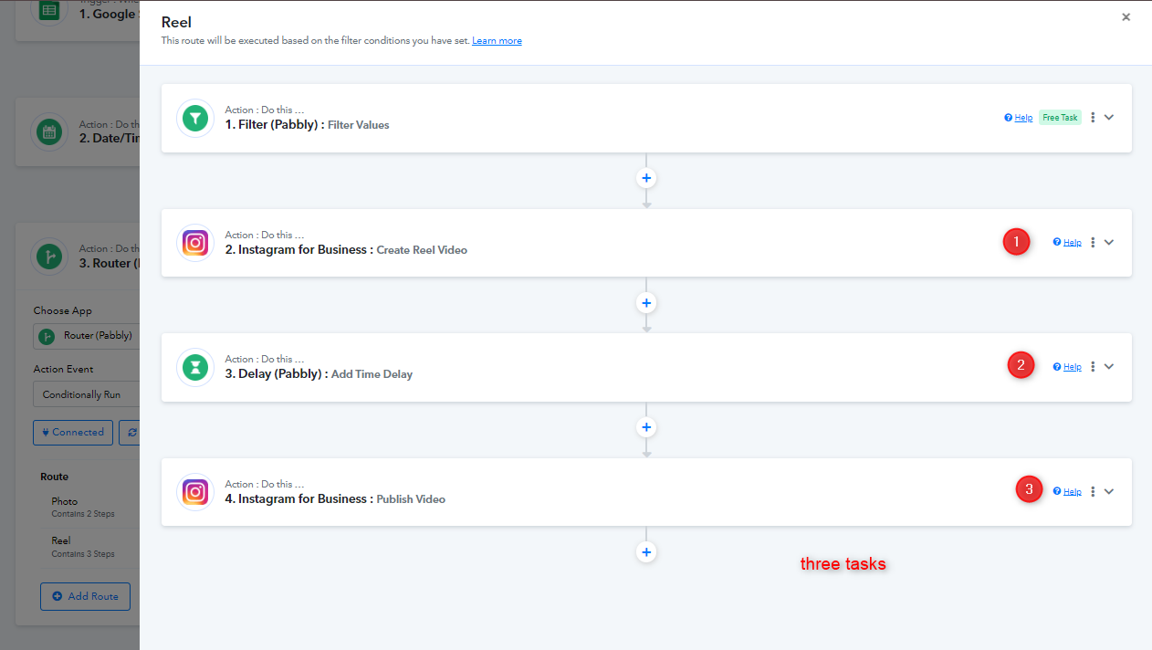This screenshot has height=650, width=1152.
Task: Click the Instagram icon on Create Reel Video step
Action: click(195, 243)
